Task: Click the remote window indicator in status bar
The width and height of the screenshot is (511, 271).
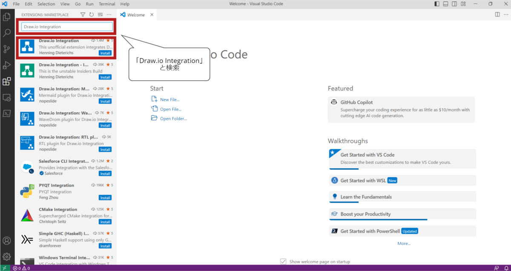Action: (4, 268)
